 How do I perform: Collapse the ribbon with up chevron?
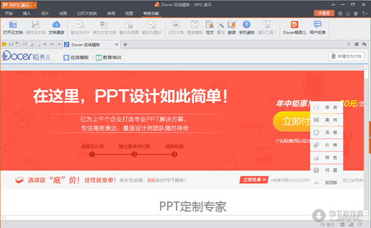coord(333,4)
